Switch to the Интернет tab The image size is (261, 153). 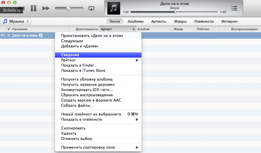click(x=229, y=22)
